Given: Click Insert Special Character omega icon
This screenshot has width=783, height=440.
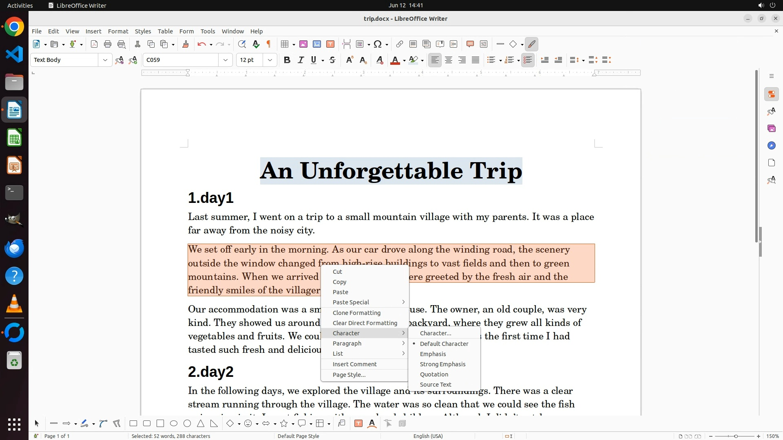Looking at the screenshot, I should pyautogui.click(x=378, y=44).
